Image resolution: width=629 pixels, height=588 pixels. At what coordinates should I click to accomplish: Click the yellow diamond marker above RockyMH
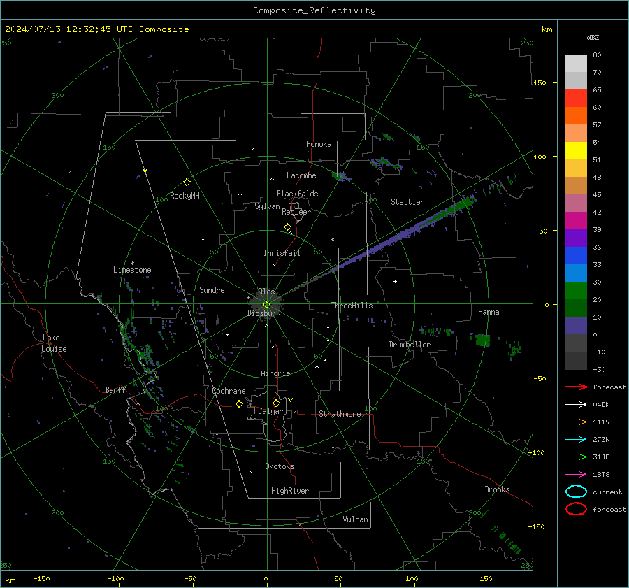[187, 182]
